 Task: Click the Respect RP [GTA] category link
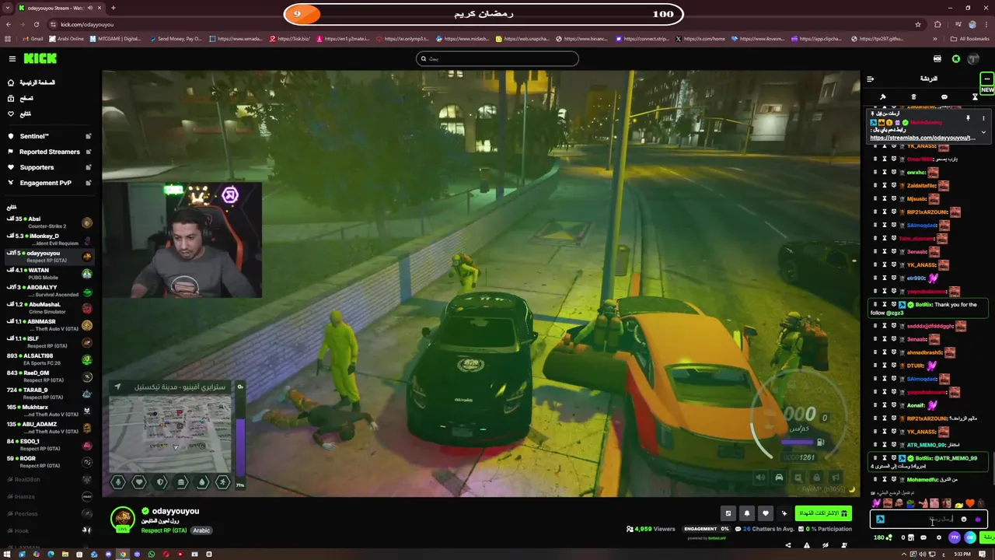click(163, 530)
